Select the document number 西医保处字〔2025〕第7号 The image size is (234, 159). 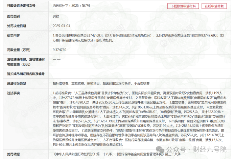(71, 6)
